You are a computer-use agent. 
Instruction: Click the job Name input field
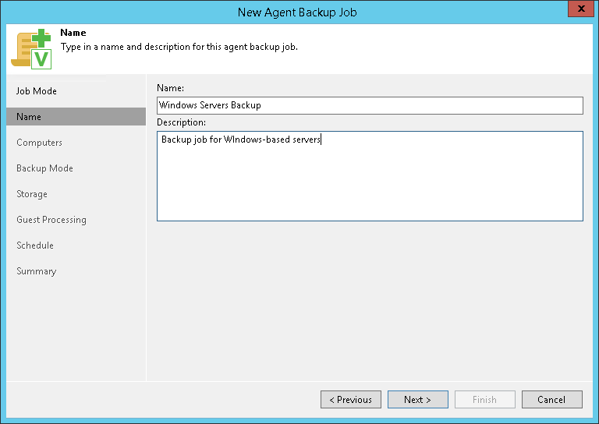pos(370,105)
